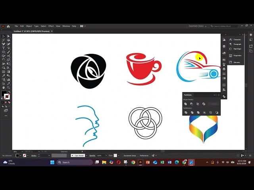Apply None mode to fill
Viewport: 254px width, 190px height.
pos(9,102)
